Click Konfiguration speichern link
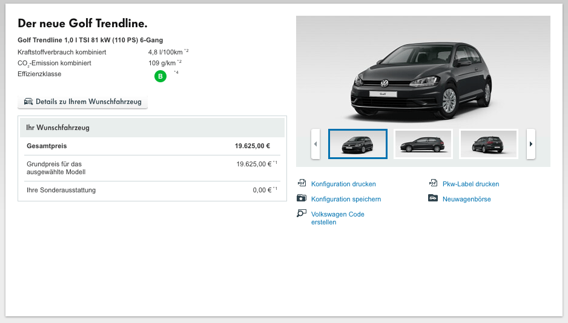This screenshot has width=568, height=323. pos(346,199)
